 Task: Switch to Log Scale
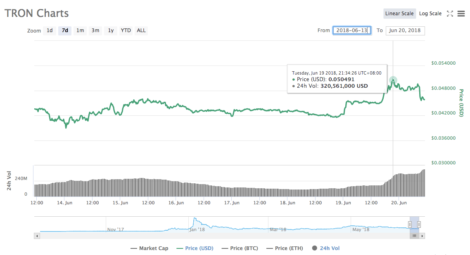[x=430, y=14]
